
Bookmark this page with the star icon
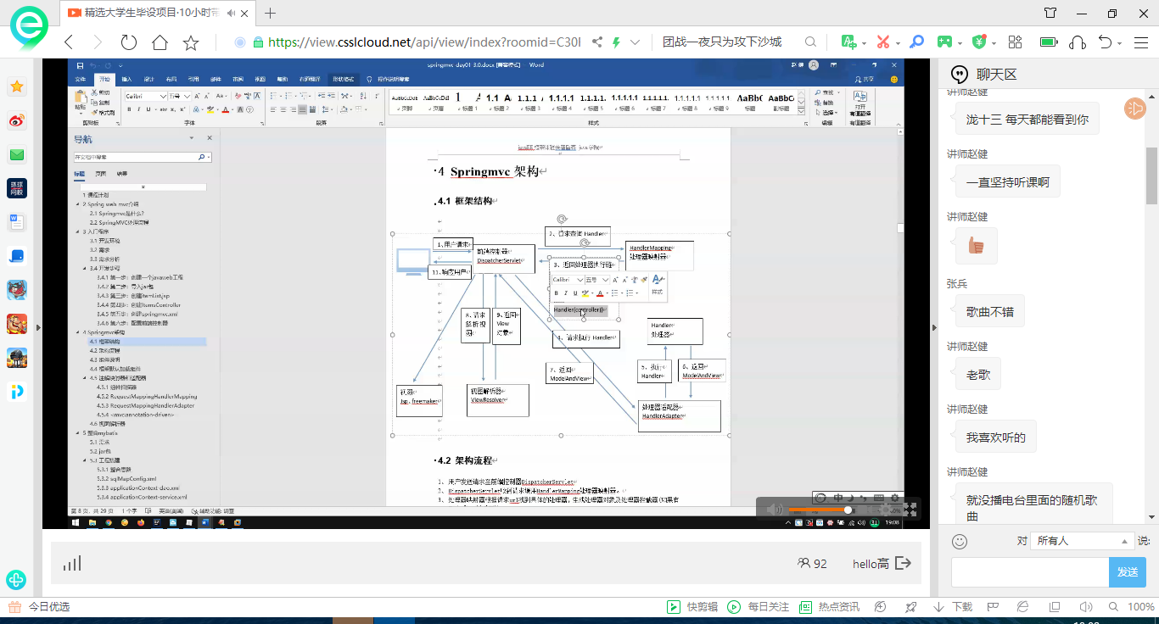191,42
